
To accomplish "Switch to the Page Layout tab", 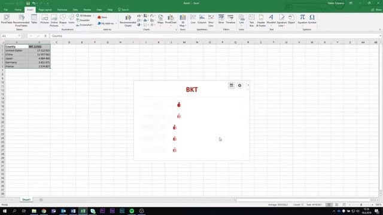I will tap(45, 10).
